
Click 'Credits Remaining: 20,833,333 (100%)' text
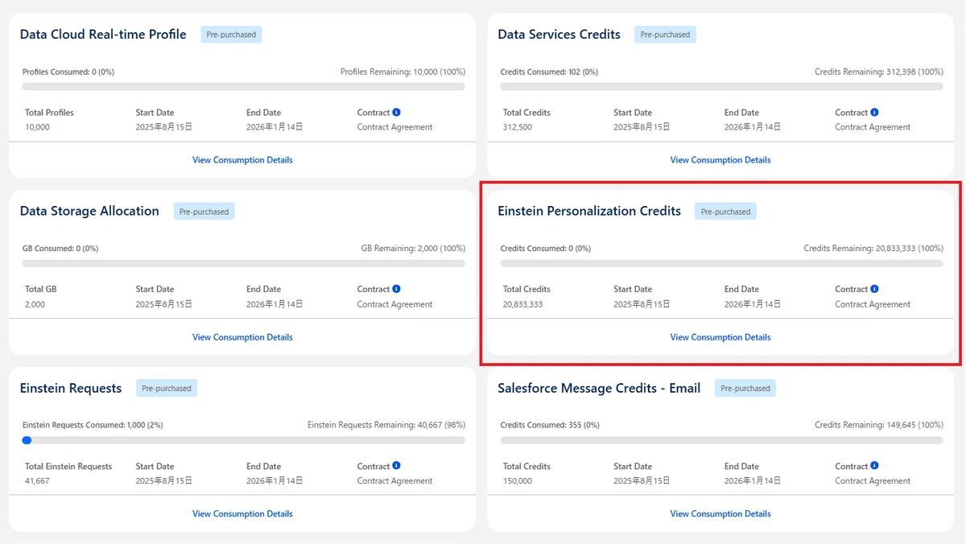pos(873,249)
